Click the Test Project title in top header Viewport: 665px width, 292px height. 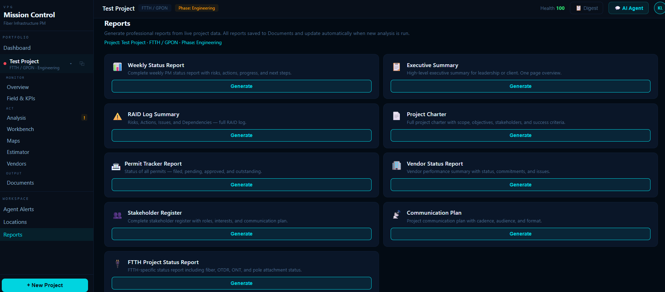(x=118, y=8)
